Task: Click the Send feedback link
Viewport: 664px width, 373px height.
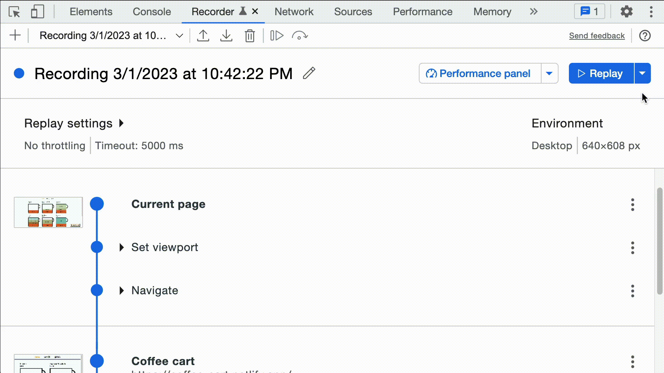Action: (597, 35)
